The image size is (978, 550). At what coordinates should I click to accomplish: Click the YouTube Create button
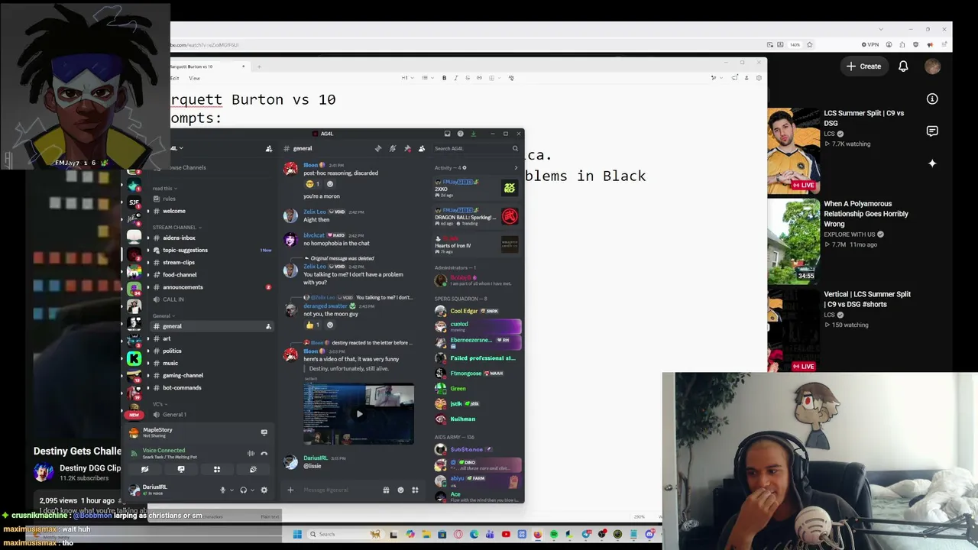click(x=864, y=66)
